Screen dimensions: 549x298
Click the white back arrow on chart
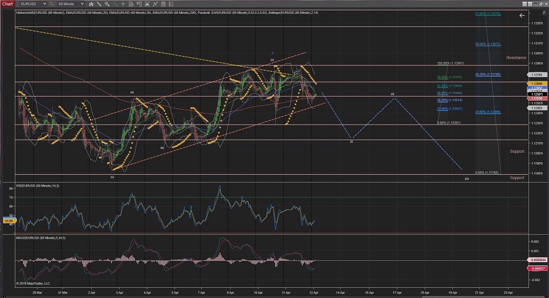point(522,16)
